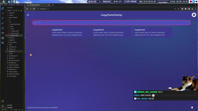Image resolution: width=198 pixels, height=111 pixels.
Task: Open pastaCard.svelte in Explorer
Action: pyautogui.click(x=15, y=24)
